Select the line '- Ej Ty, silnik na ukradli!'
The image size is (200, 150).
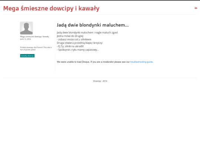pos(70,46)
